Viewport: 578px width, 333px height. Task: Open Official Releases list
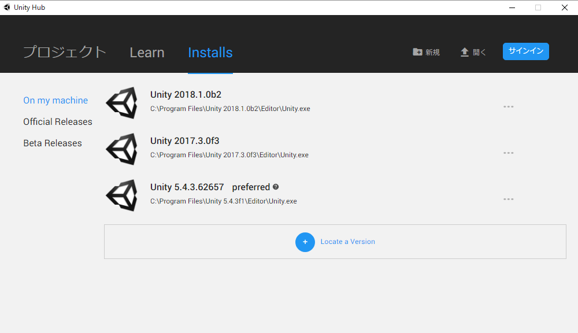click(58, 121)
